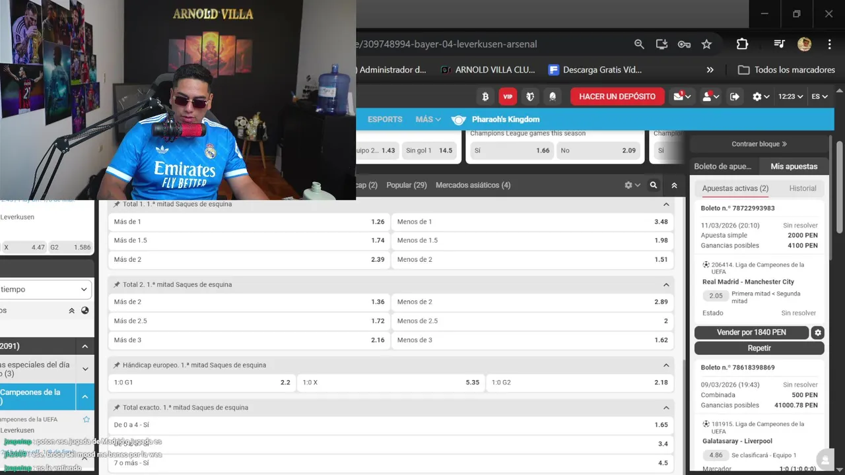Collapse all markets with double chevron
This screenshot has width=845, height=475.
coord(674,185)
